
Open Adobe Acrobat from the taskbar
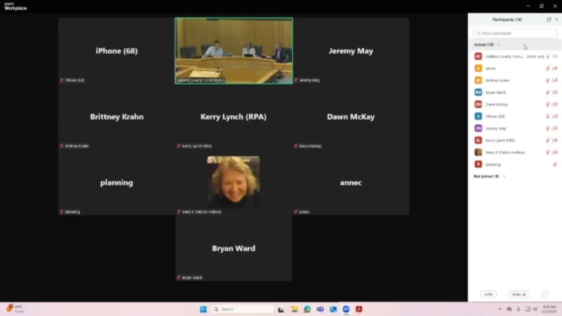359,309
